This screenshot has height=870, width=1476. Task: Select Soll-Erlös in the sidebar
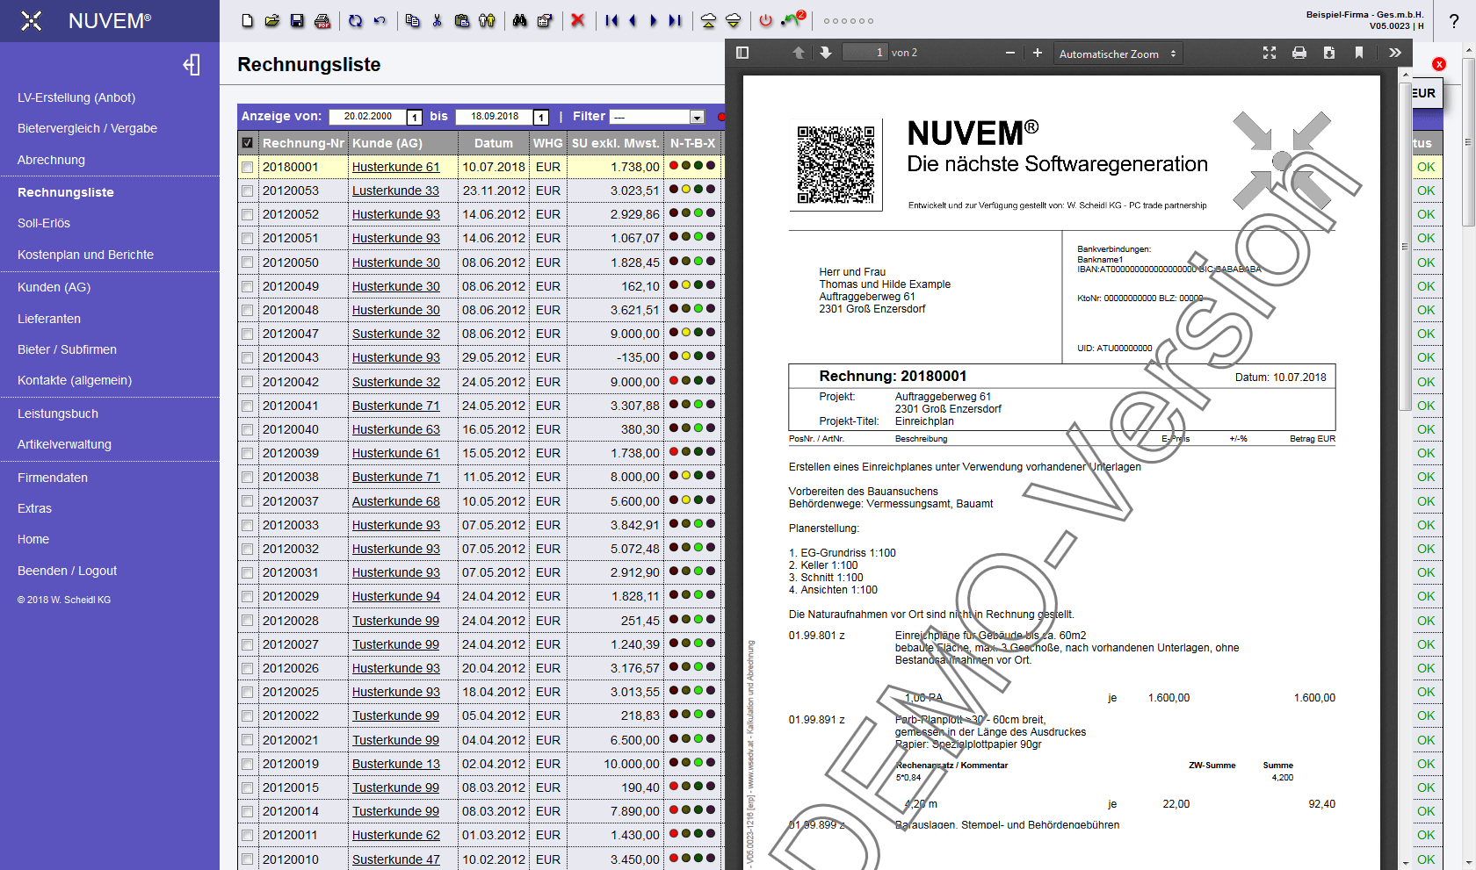(44, 223)
